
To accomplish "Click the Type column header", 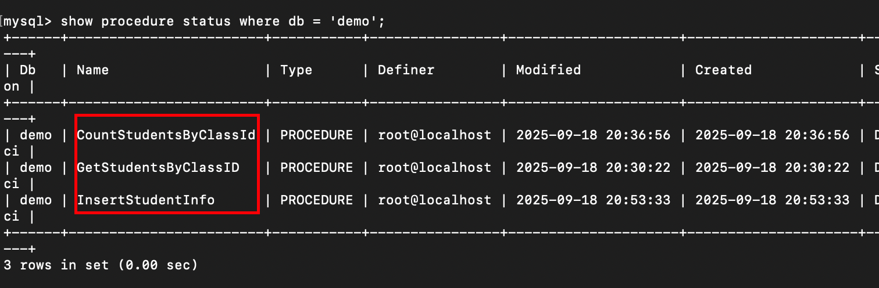I will (296, 70).
